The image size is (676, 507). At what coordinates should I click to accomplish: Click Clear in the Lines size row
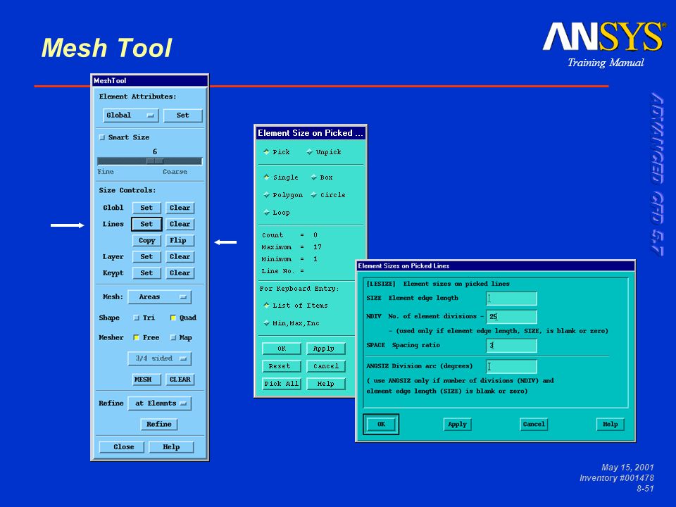[180, 224]
